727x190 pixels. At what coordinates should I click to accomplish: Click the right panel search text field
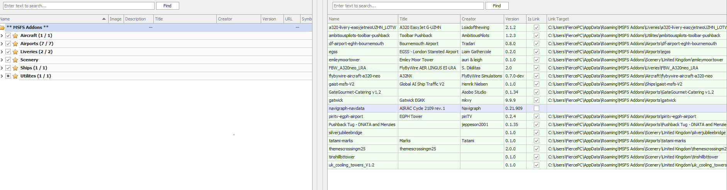point(408,6)
